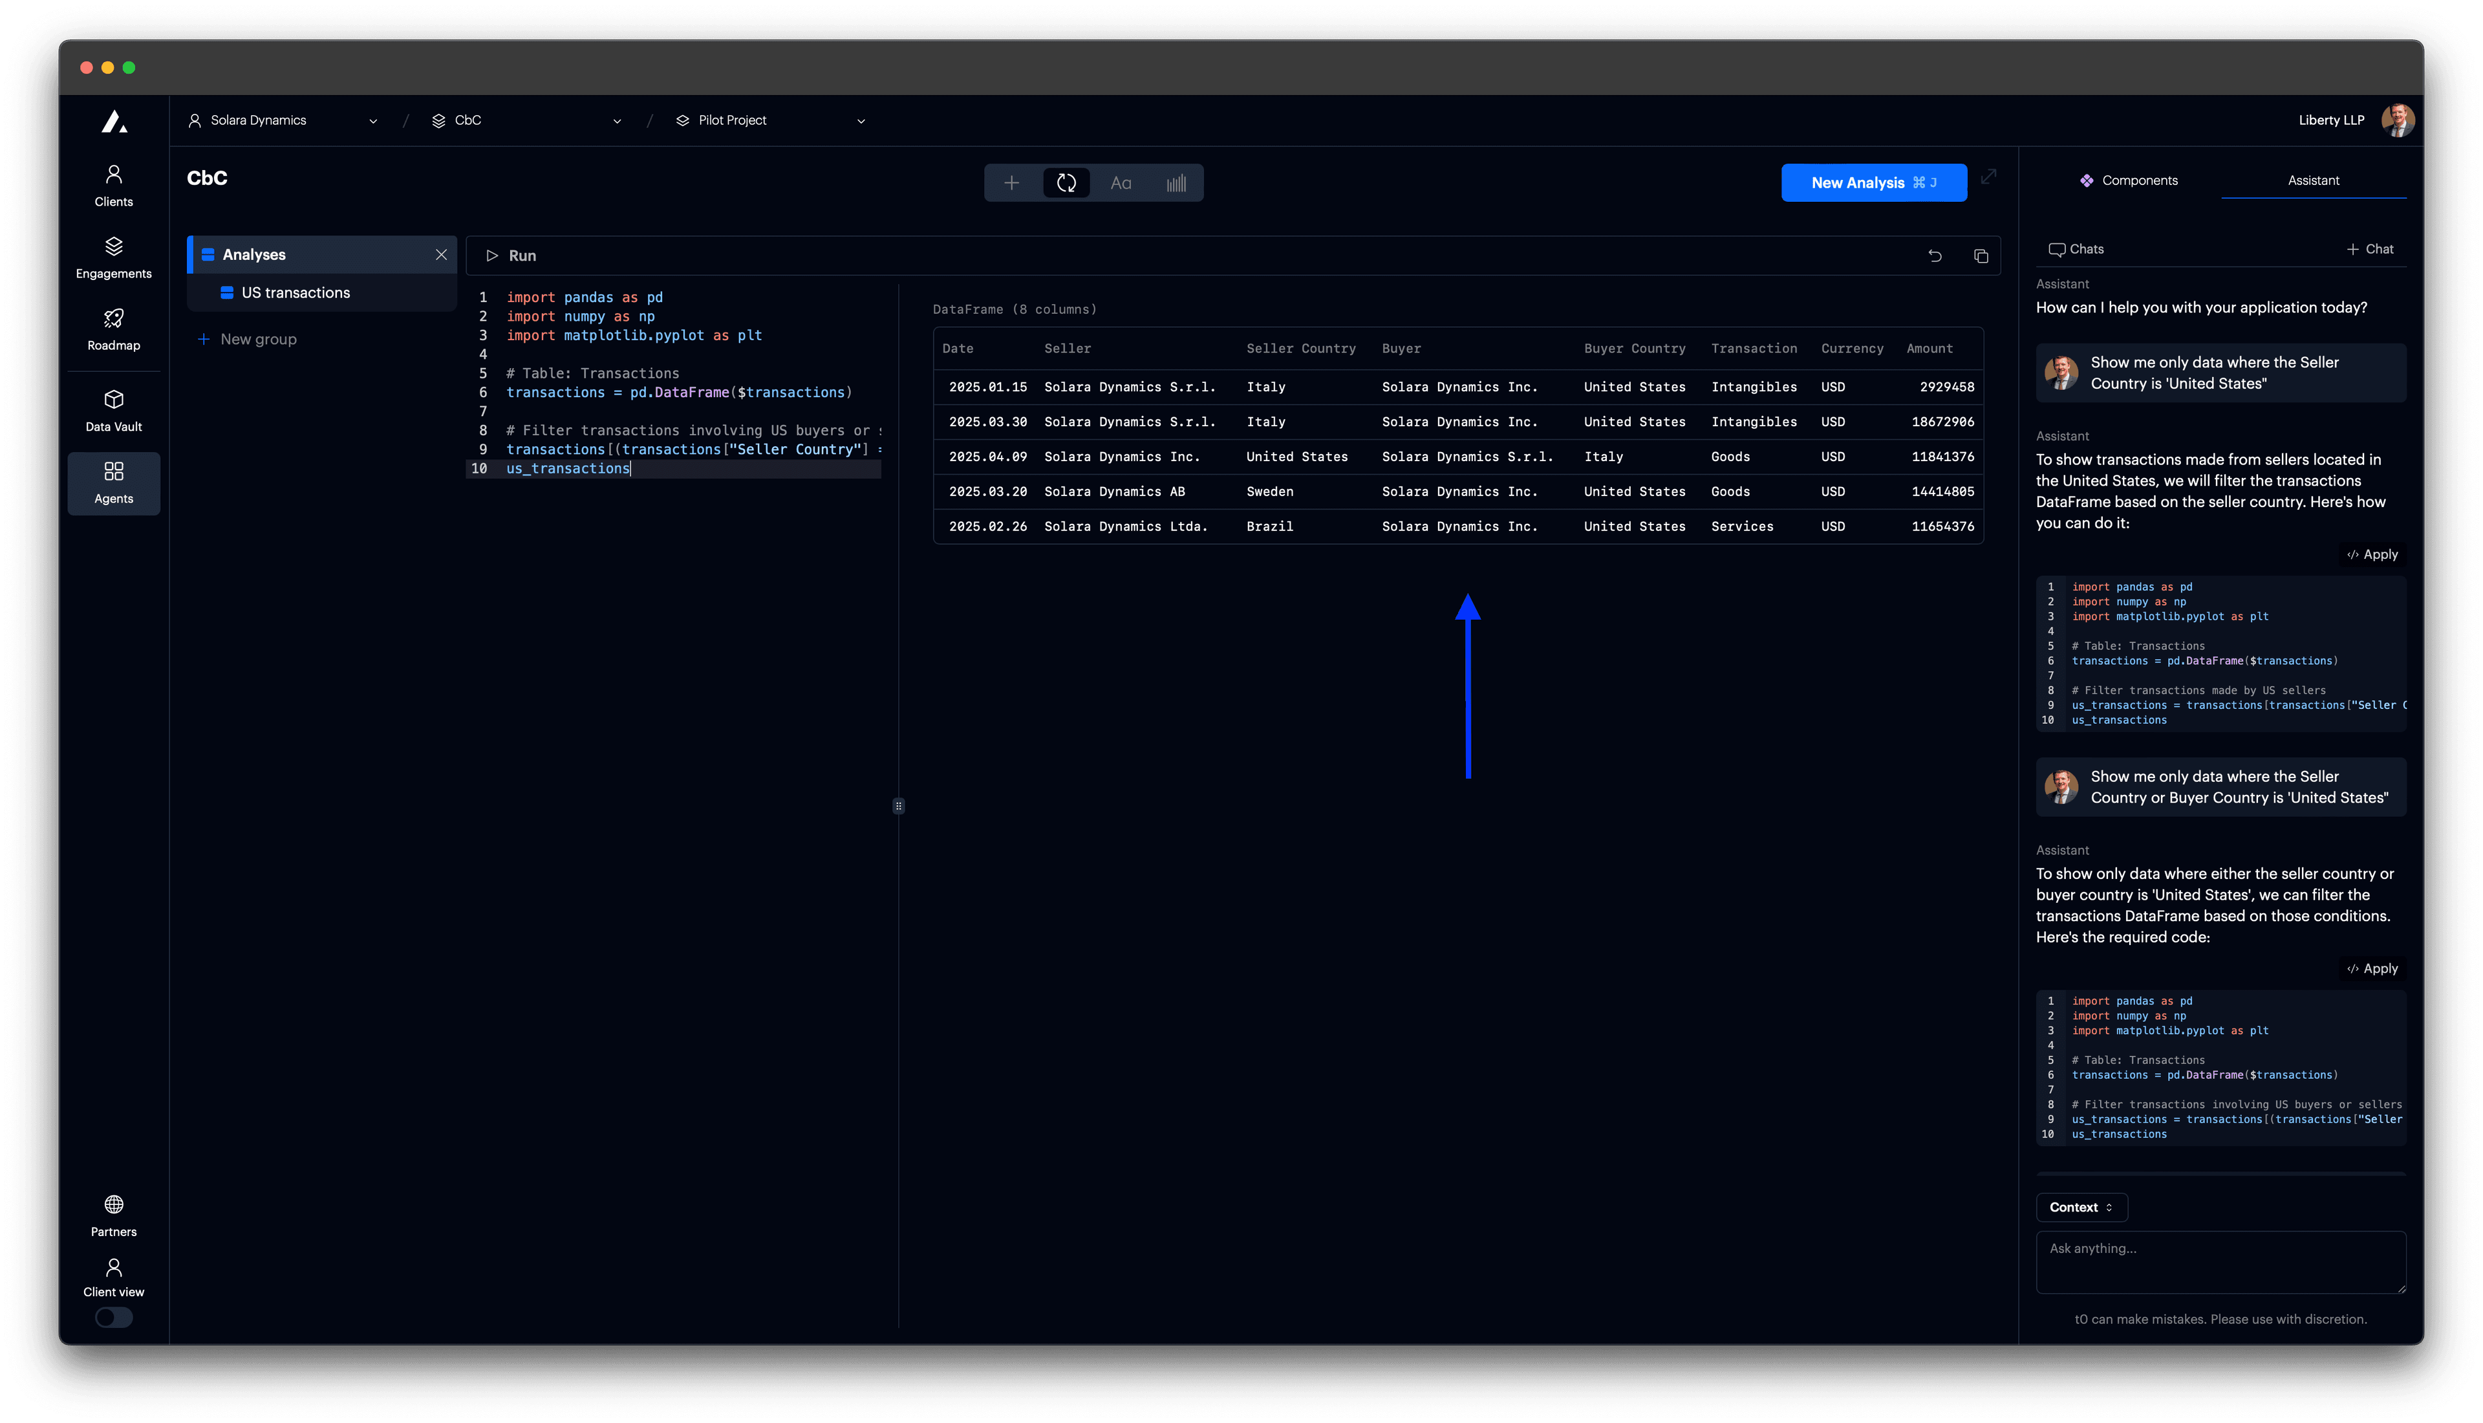Open the Data Vault
This screenshot has height=1423, width=2483.
click(113, 409)
